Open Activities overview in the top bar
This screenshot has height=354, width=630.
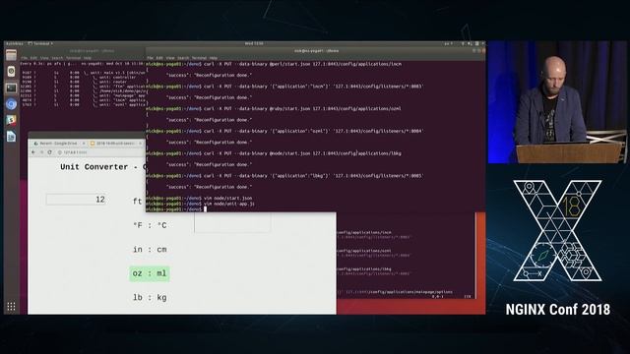[15, 43]
